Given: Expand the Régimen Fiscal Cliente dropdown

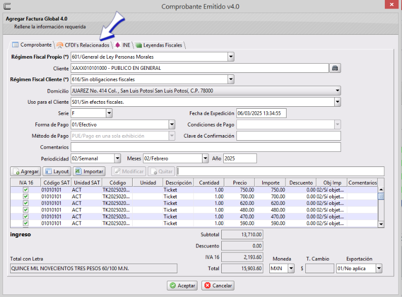Looking at the screenshot, I should pyautogui.click(x=231, y=79).
